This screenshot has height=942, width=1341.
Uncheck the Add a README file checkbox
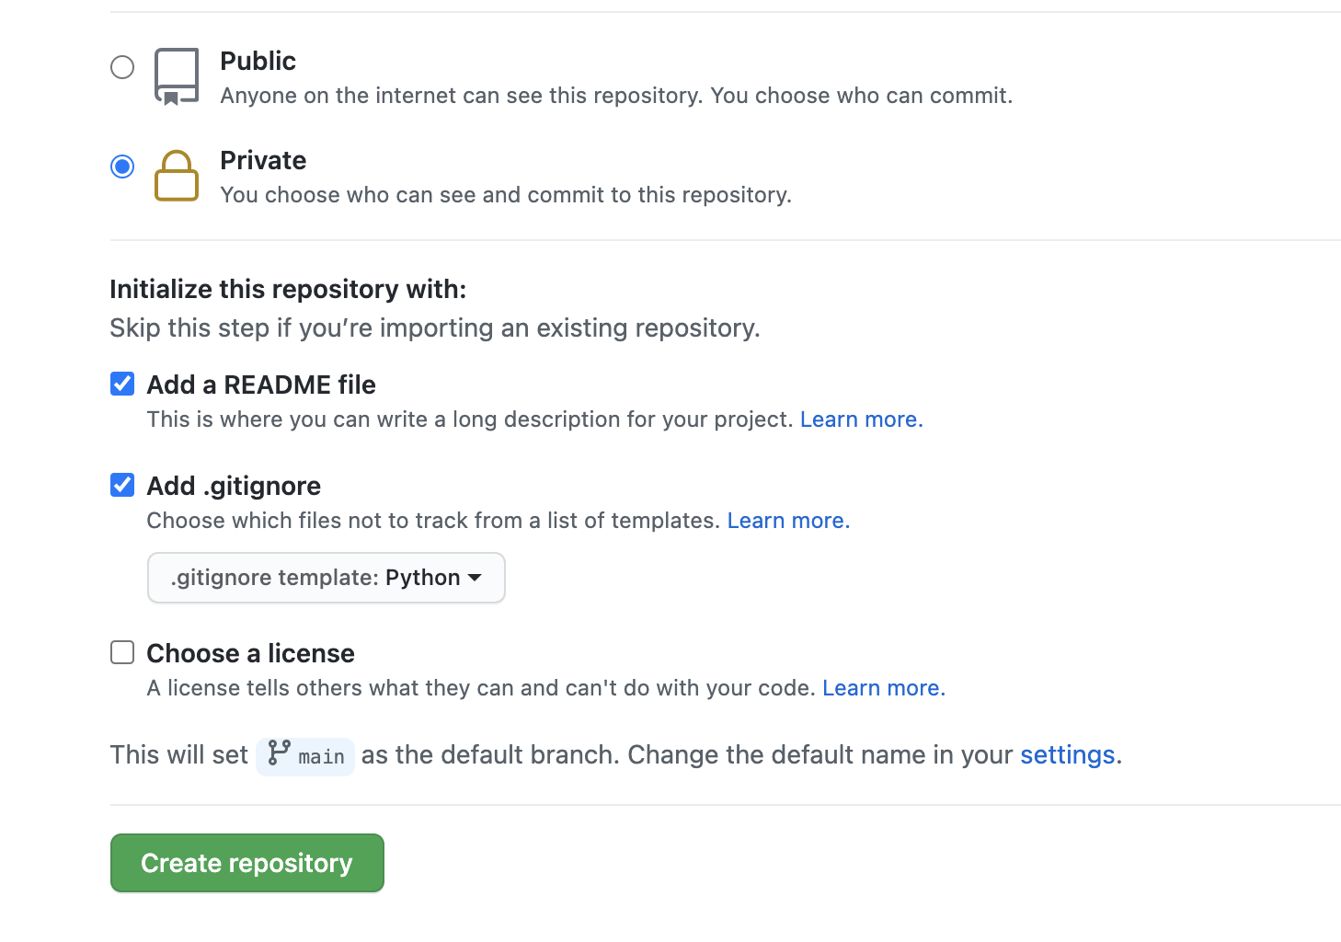[122, 384]
